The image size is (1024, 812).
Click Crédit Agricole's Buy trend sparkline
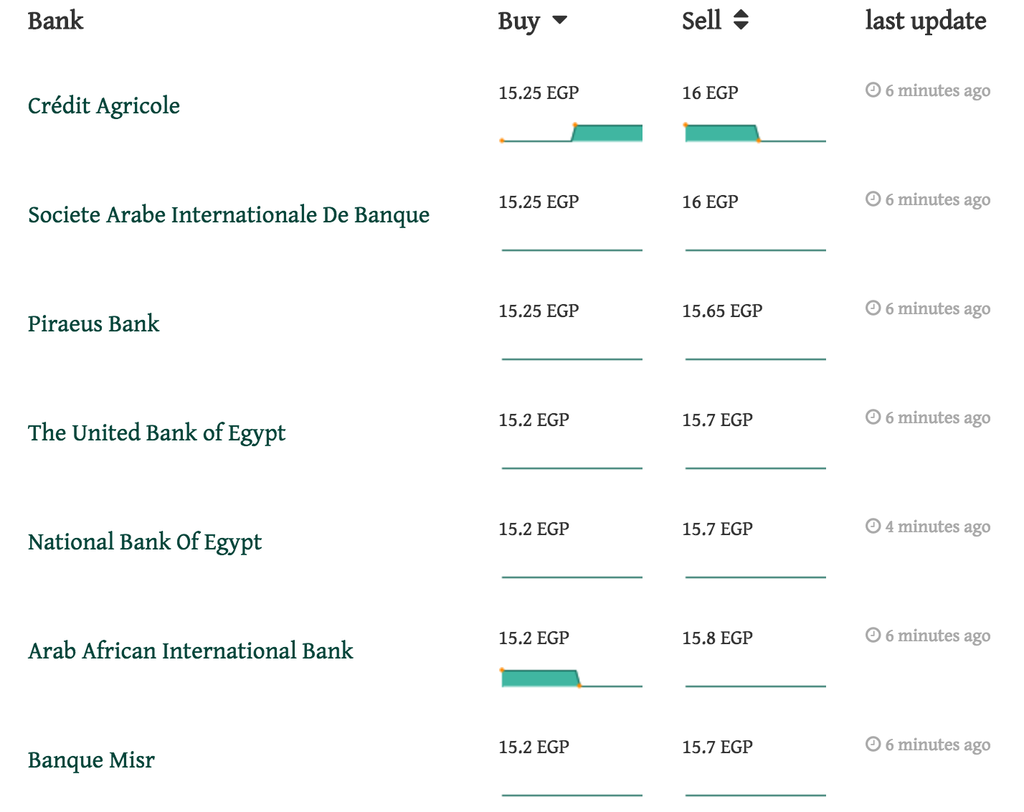pyautogui.click(x=572, y=133)
